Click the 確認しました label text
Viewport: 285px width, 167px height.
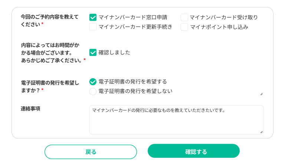tap(114, 53)
